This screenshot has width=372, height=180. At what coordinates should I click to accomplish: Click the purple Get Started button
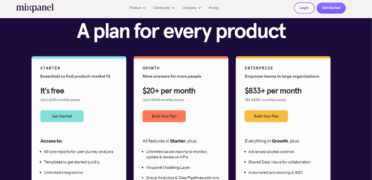point(331,8)
